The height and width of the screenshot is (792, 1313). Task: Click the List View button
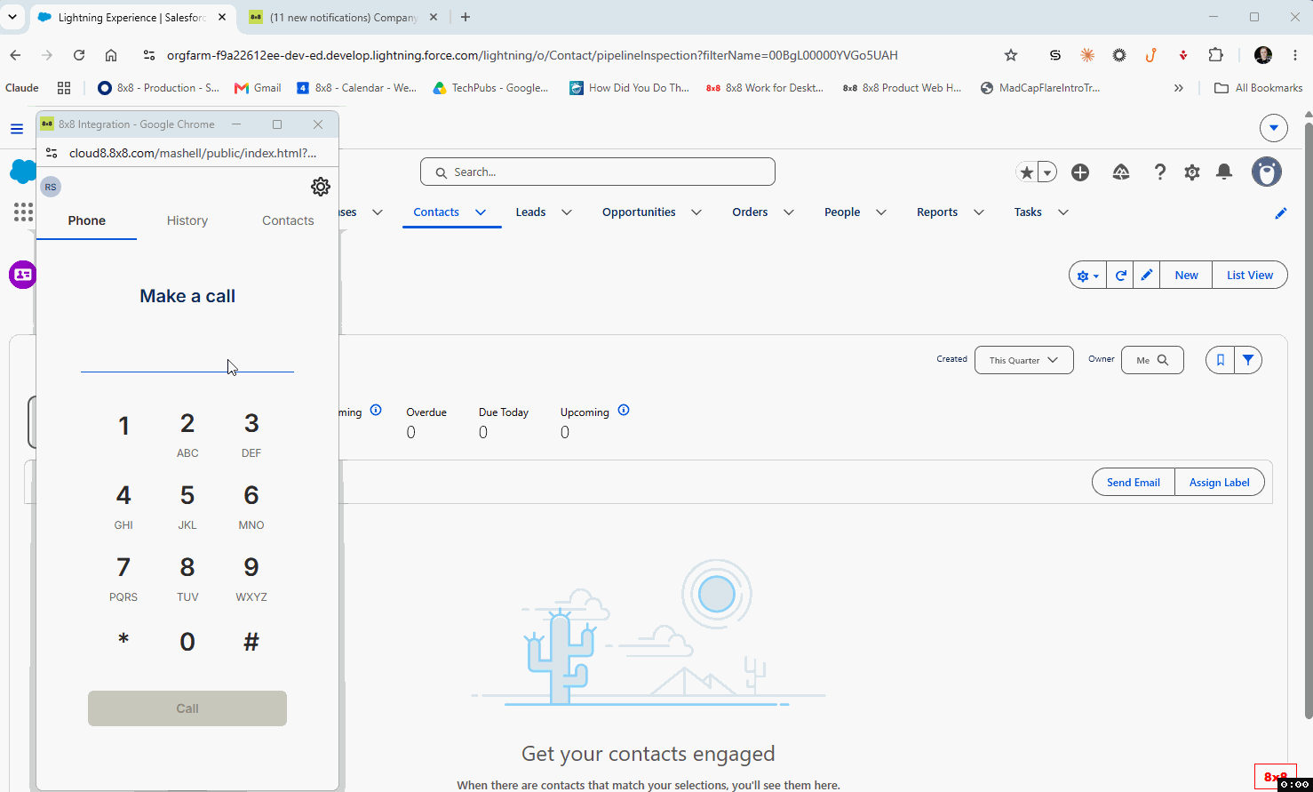click(1250, 276)
